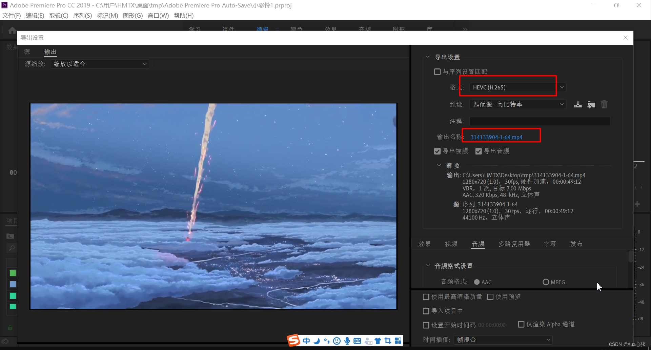Screen dimensions: 651x350
Task: Check 与序列设置匹配 checkbox
Action: [x=437, y=72]
